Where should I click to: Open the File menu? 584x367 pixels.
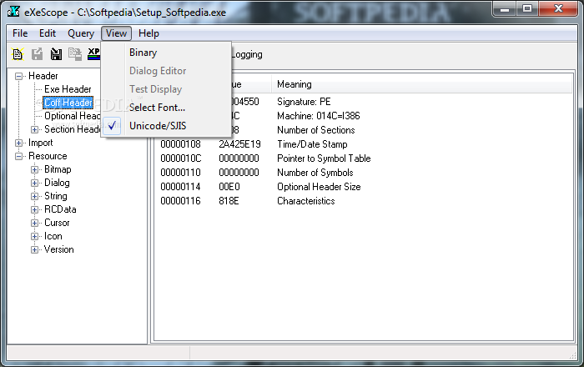(x=20, y=33)
